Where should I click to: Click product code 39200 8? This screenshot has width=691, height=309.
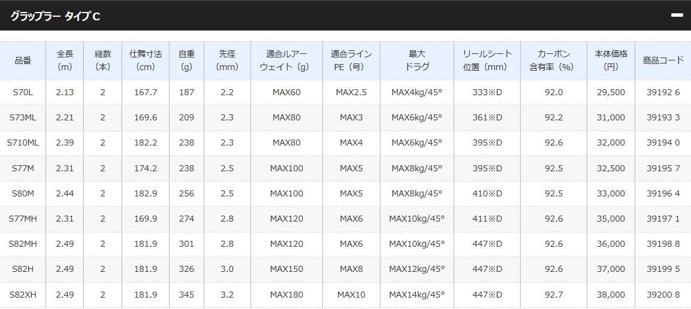point(663,295)
